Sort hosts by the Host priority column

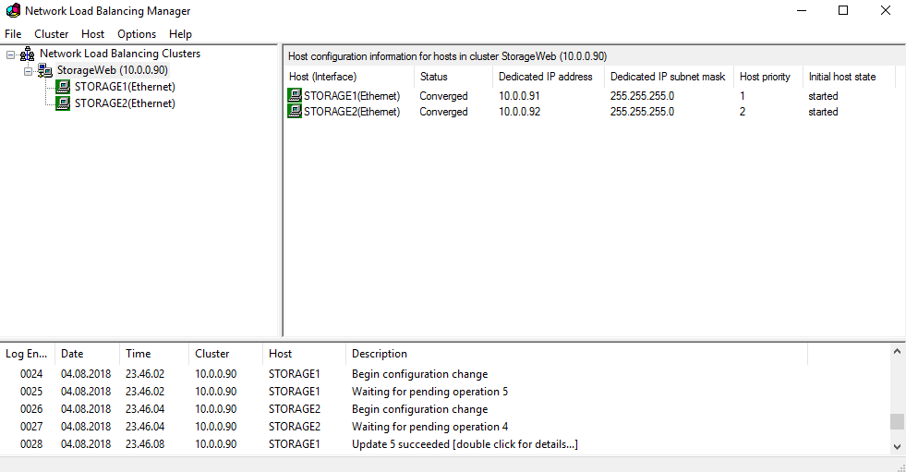[765, 77]
